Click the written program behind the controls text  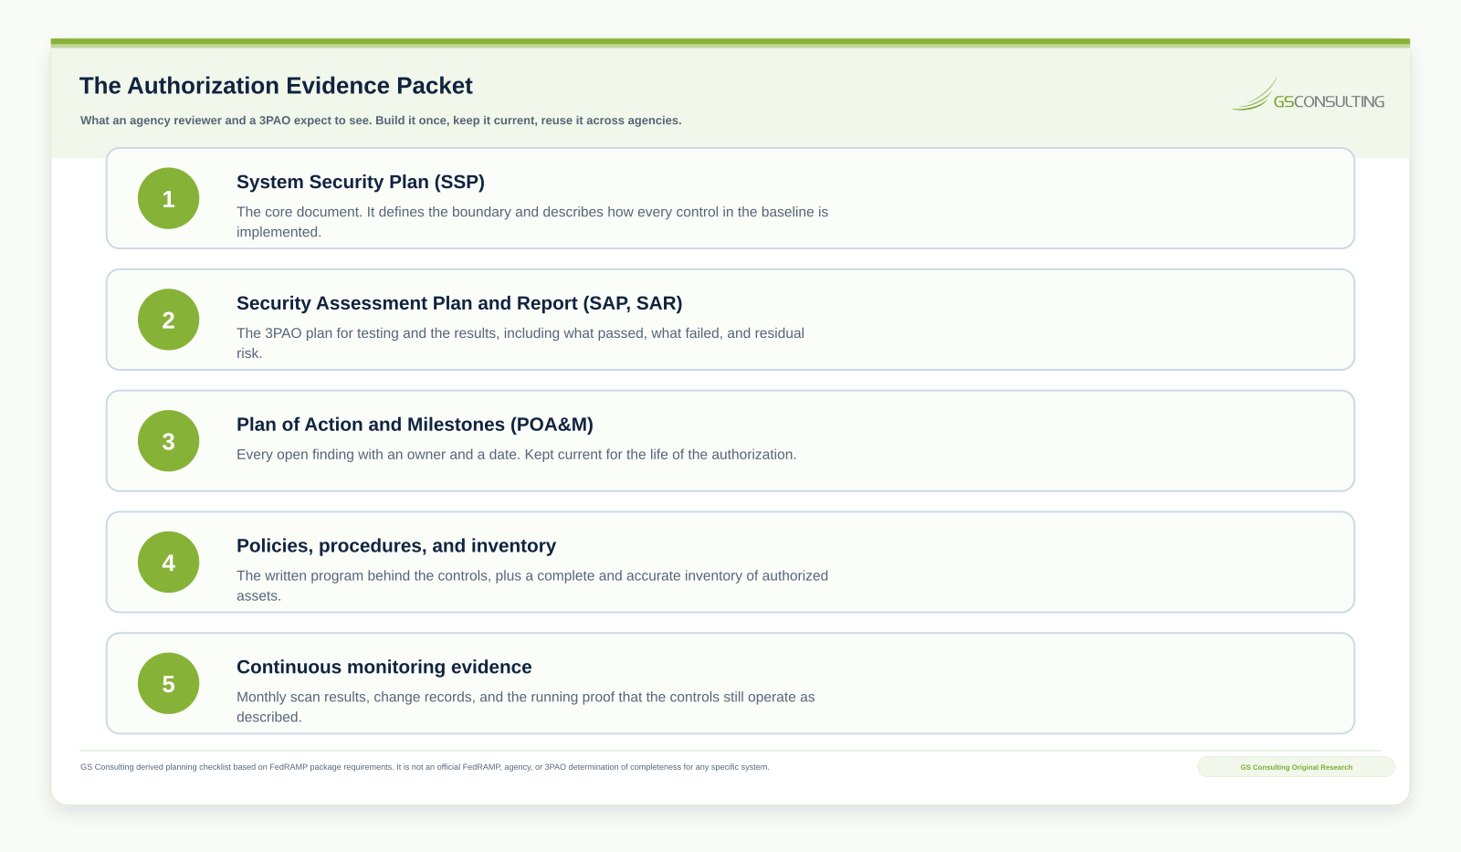tap(532, 585)
